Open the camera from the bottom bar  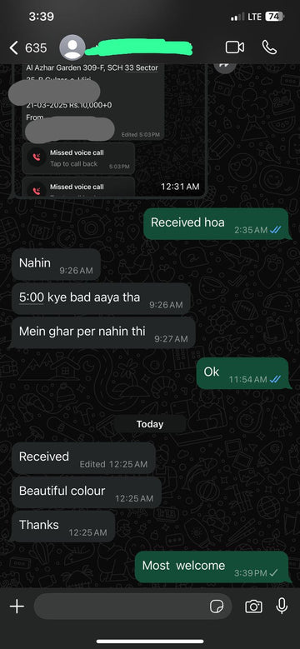[253, 607]
